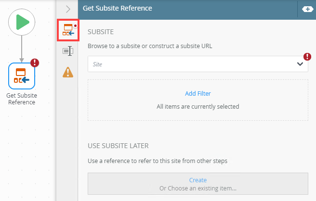Click the Site field validation error icon

(307, 57)
